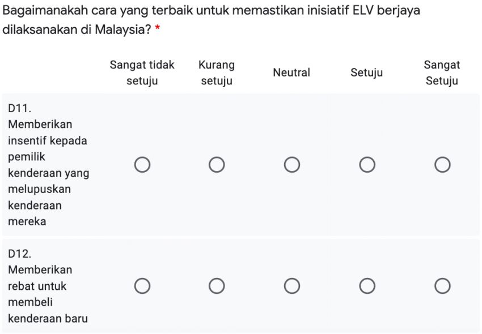The height and width of the screenshot is (334, 482).
Task: Select "Sangat Setuju" for item D11
Action: pos(442,165)
